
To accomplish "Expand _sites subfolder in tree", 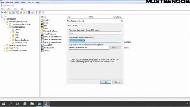I will click(10, 32).
